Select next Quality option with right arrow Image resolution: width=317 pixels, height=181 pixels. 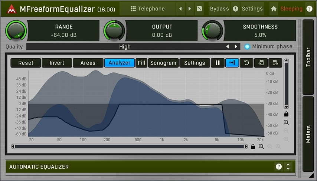pos(236,47)
